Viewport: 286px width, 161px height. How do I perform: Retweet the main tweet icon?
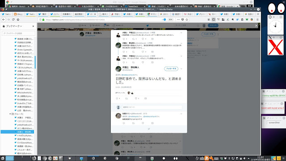[126, 98]
